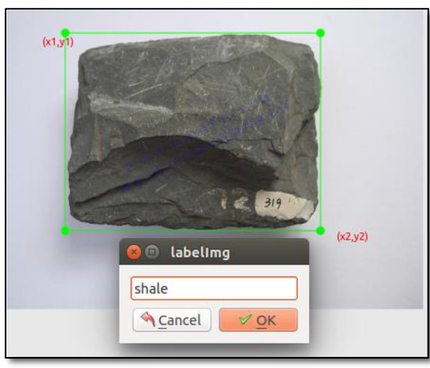This screenshot has width=430, height=368.
Task: Click the 319 paper tag on rock
Action: pyautogui.click(x=283, y=204)
